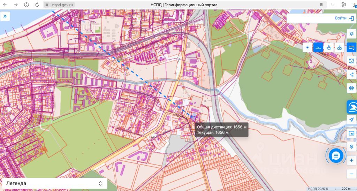The image size is (357, 191).
Task: Expand the left sidebar with double chevron
Action: pyautogui.click(x=5, y=16)
